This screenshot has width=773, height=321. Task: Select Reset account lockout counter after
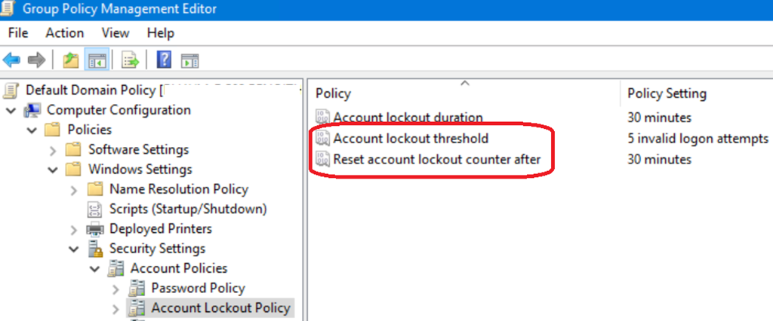coord(437,159)
